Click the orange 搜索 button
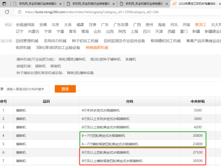This screenshot has height=166, width=221. pos(65,89)
